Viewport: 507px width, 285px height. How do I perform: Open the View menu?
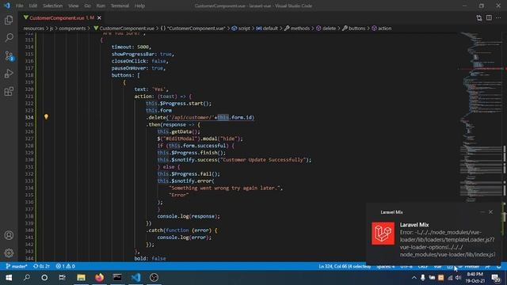click(74, 6)
